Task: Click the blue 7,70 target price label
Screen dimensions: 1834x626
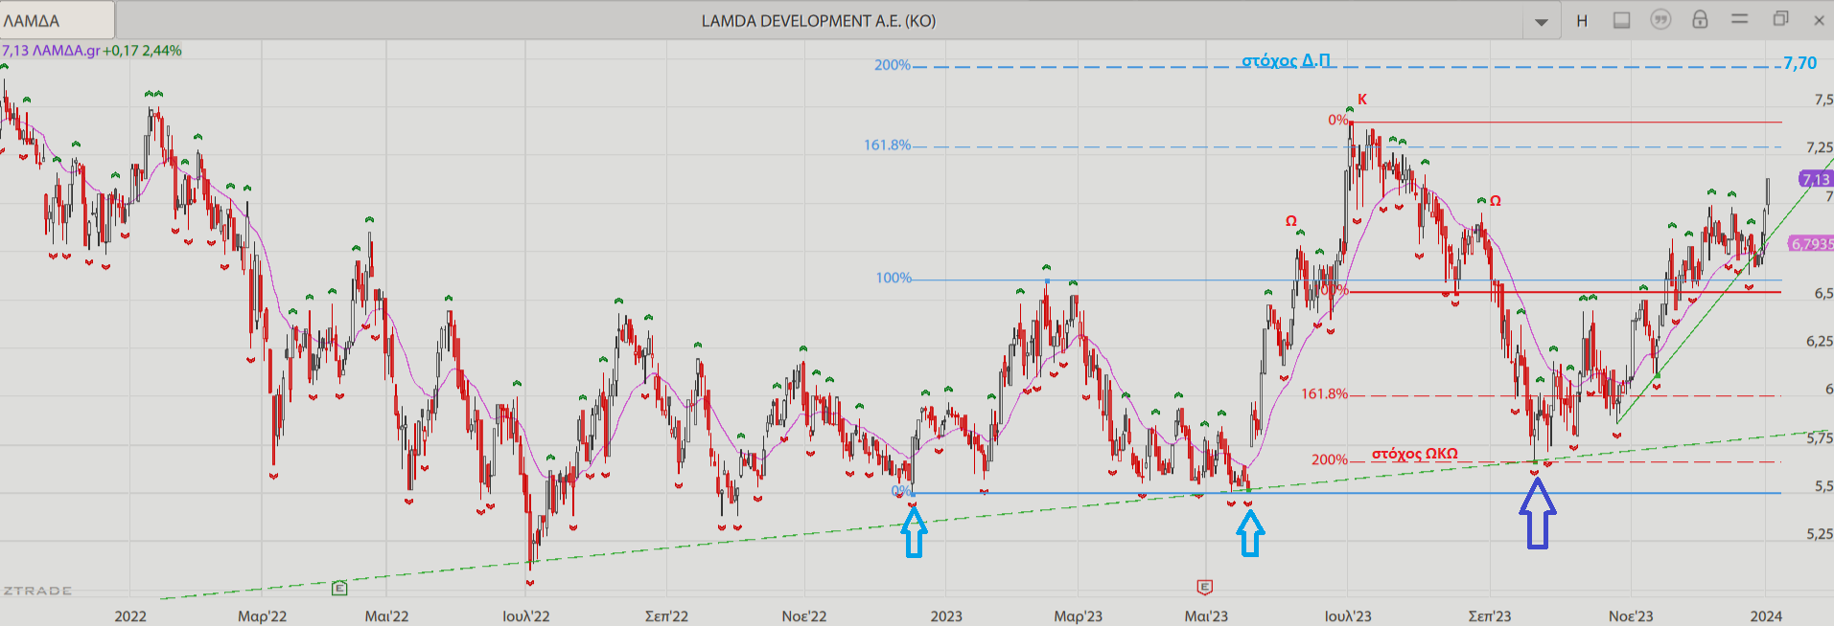Action: 1799,63
